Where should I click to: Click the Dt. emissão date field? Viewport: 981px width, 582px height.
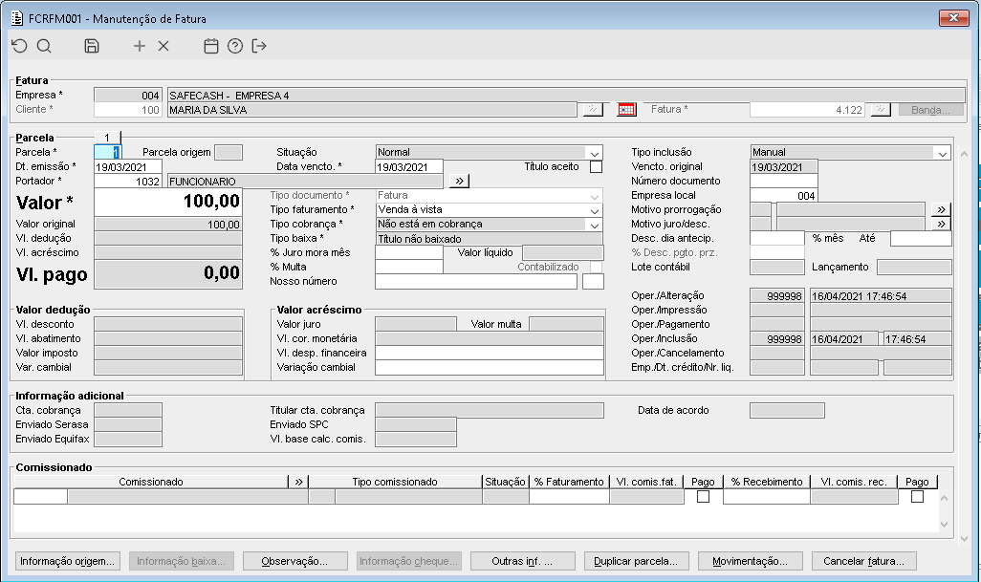click(x=127, y=167)
